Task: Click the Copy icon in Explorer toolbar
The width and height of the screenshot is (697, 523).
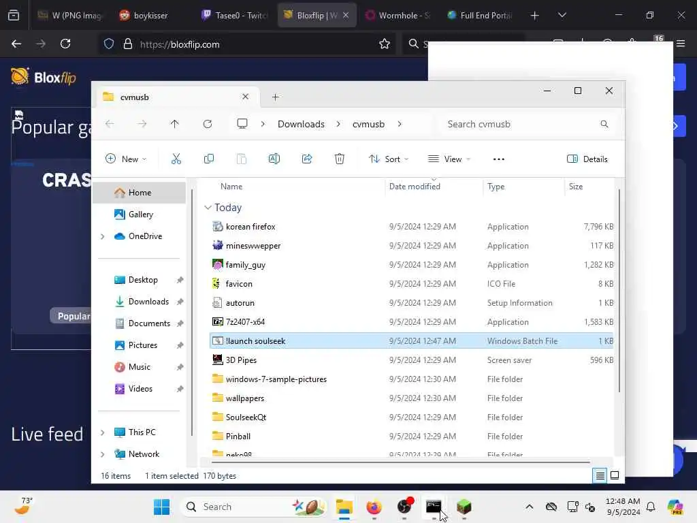Action: [208, 159]
